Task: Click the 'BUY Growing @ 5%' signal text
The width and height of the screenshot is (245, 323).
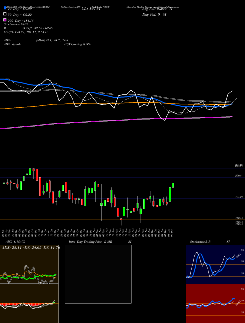Action: [77, 44]
